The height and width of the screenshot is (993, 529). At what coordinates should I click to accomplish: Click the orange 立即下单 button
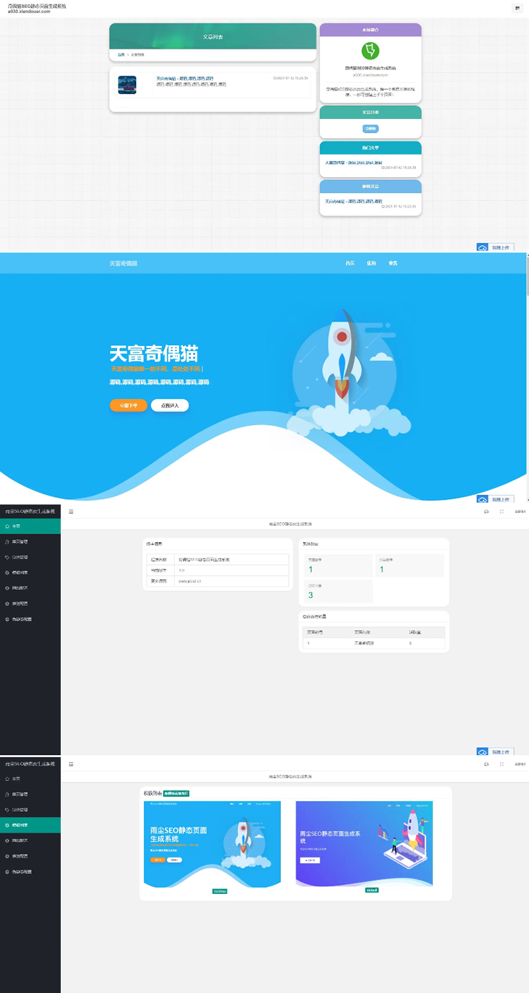[128, 405]
